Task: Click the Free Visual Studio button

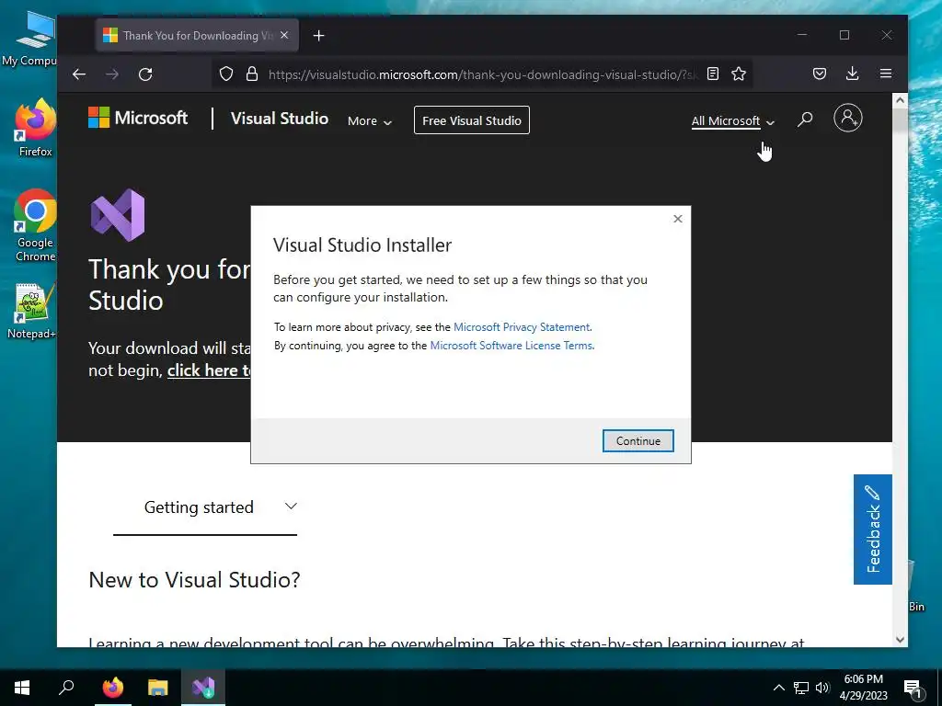Action: coord(472,120)
